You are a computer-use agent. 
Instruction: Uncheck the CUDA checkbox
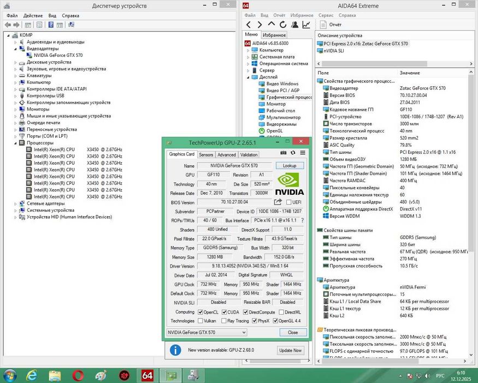point(223,312)
